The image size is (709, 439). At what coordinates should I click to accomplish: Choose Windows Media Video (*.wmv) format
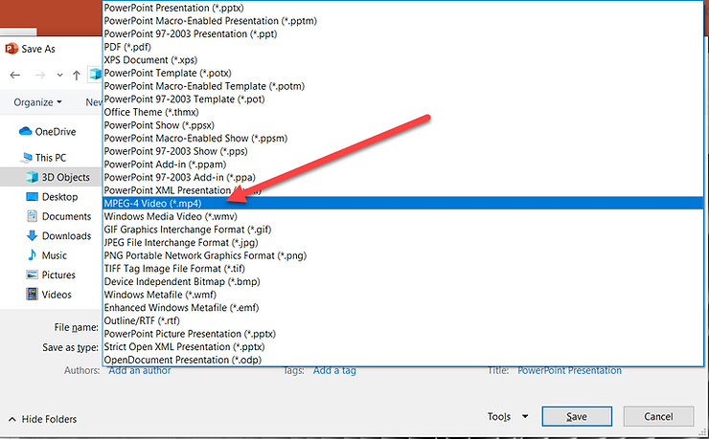(402, 216)
